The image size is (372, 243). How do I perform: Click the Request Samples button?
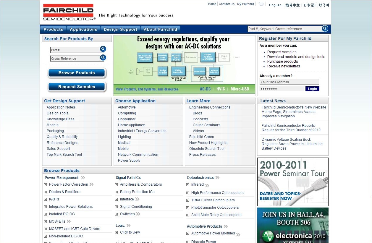(77, 87)
